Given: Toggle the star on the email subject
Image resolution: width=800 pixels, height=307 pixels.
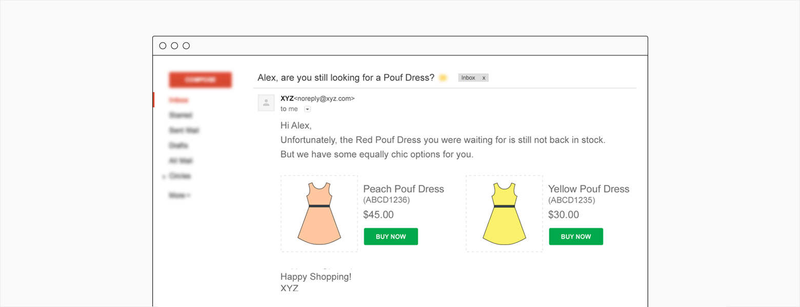Looking at the screenshot, I should [443, 77].
